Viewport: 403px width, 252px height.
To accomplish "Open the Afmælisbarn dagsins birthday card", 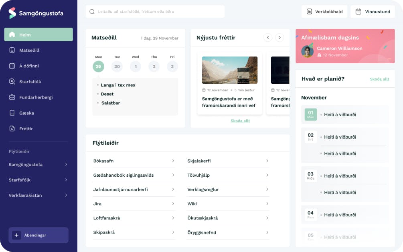I will (x=345, y=46).
